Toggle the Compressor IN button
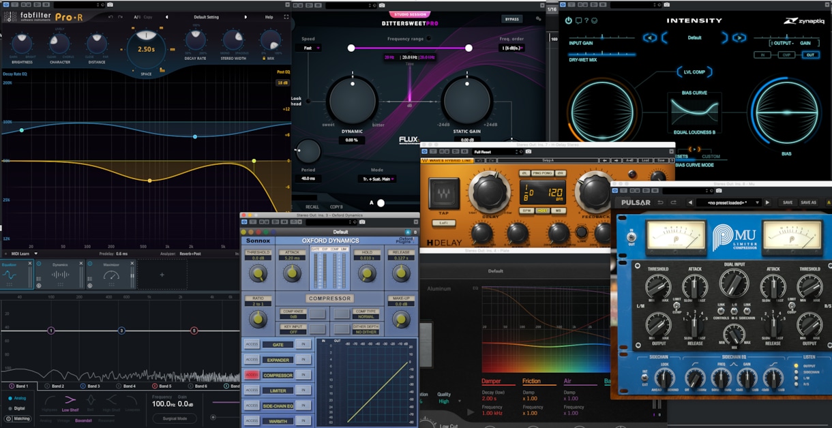The image size is (832, 428). pyautogui.click(x=303, y=375)
